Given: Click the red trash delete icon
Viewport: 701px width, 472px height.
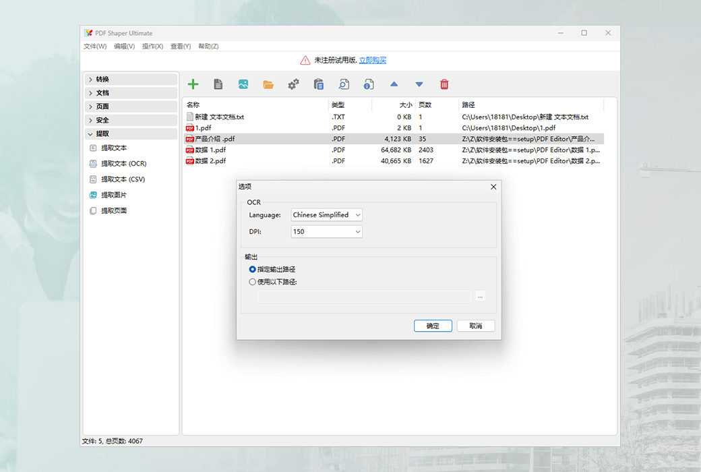Looking at the screenshot, I should click(x=444, y=84).
